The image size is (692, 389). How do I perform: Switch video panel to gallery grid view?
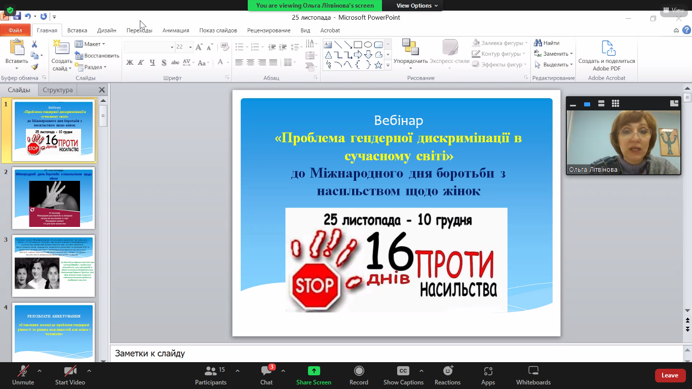click(616, 103)
